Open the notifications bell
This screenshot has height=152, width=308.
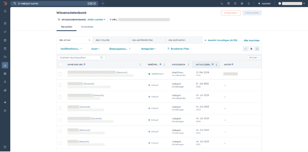click(249, 4)
